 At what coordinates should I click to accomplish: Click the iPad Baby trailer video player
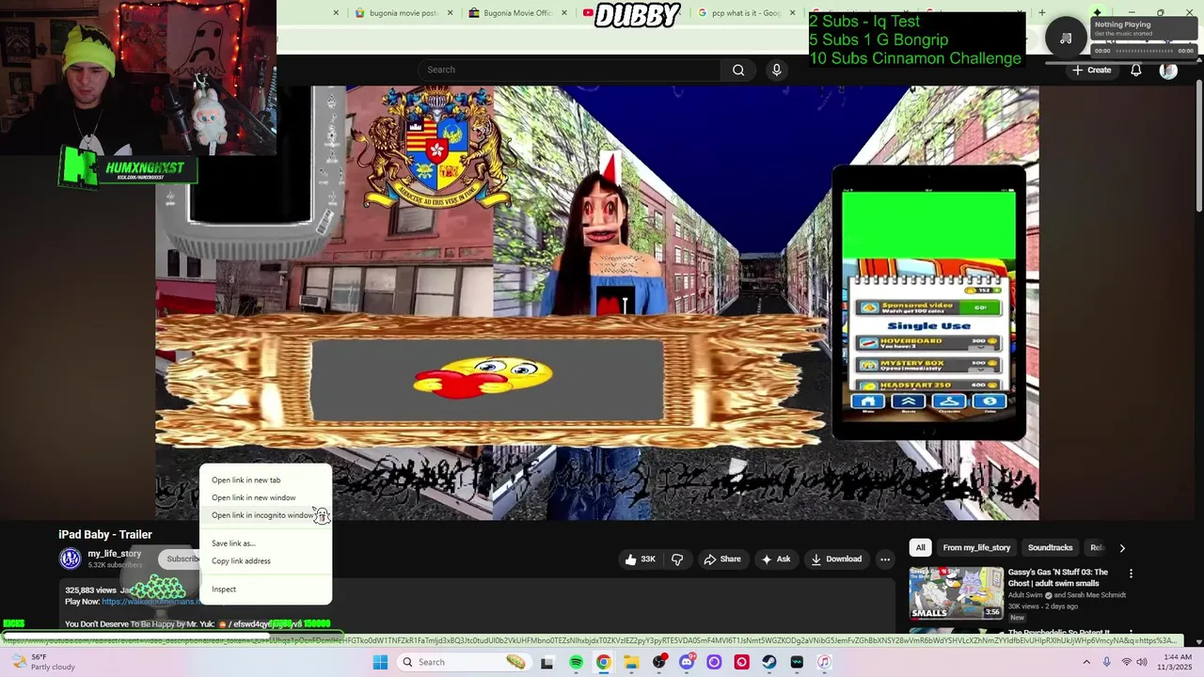[597, 303]
